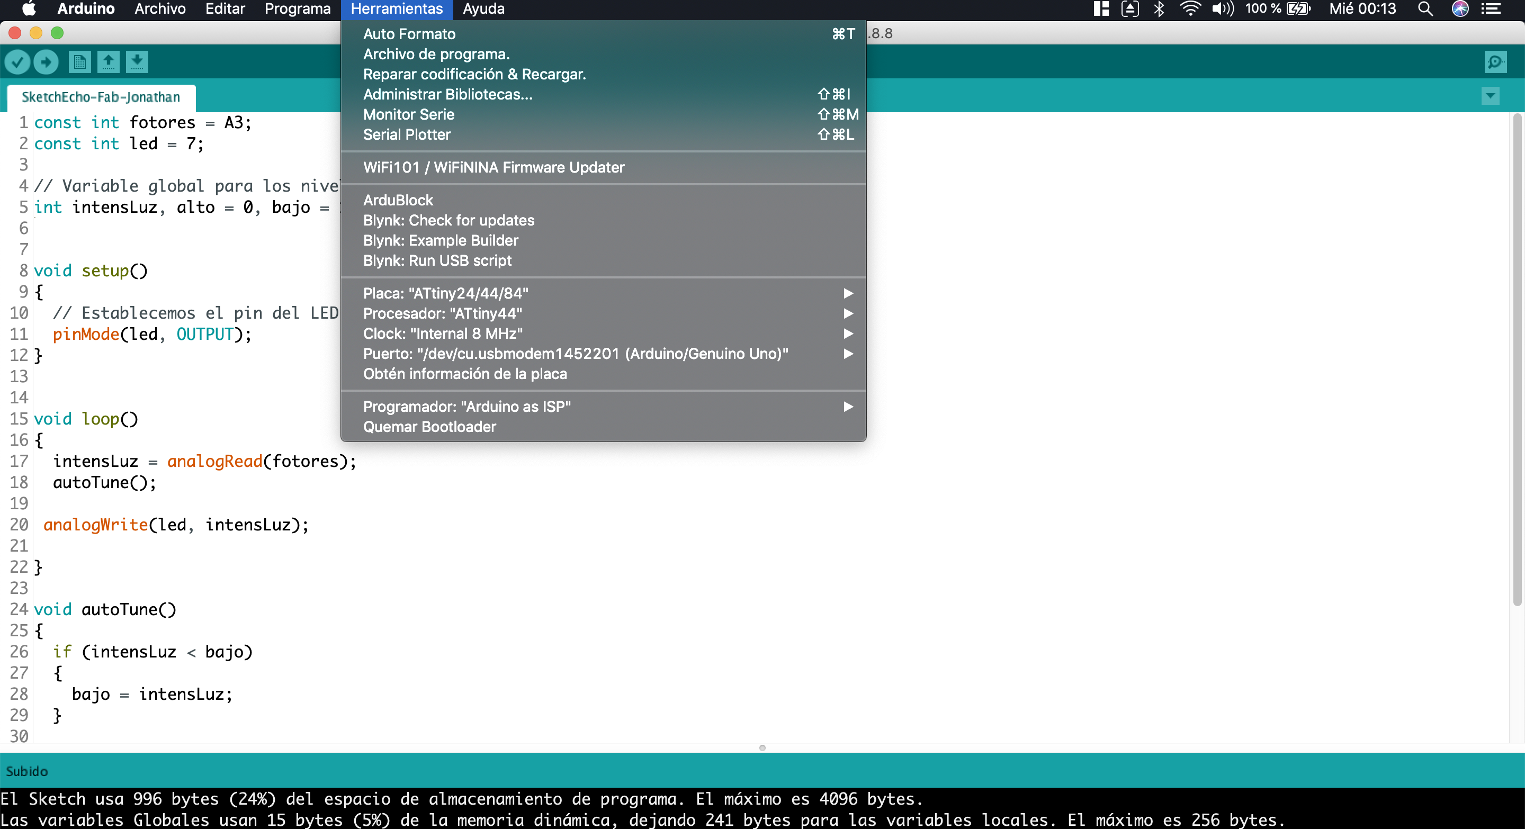Choose Archivo de programa
1525x829 pixels.
[603, 54]
